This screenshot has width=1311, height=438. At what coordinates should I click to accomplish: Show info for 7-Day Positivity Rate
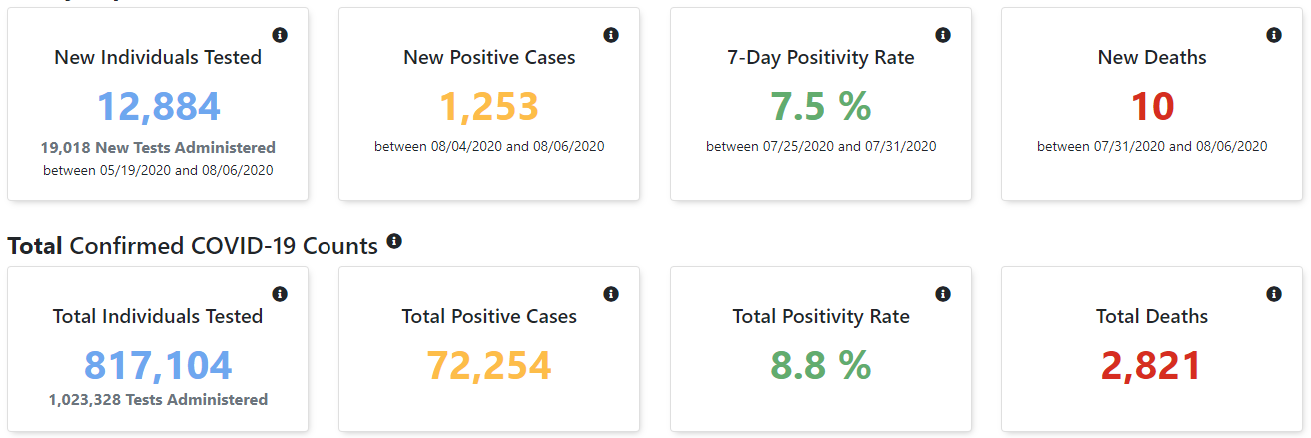tap(943, 35)
